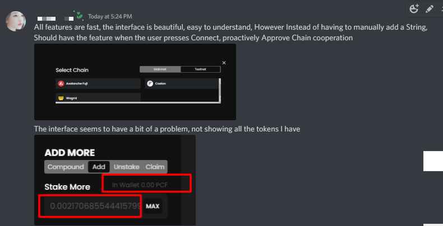The height and width of the screenshot is (226, 443).
Task: Open the Compound tab
Action: (66, 167)
